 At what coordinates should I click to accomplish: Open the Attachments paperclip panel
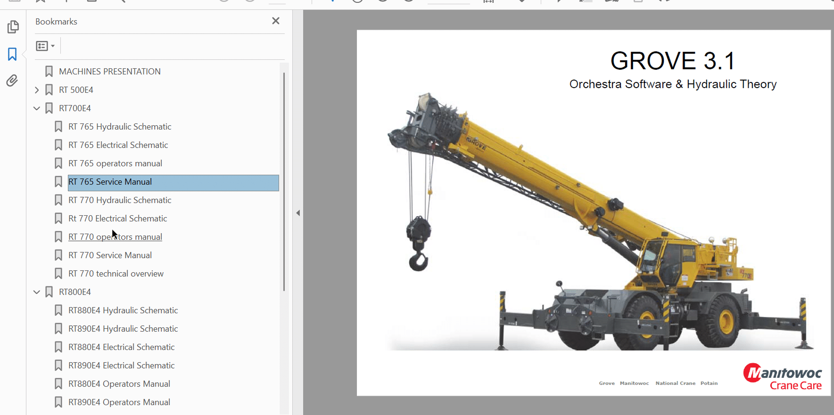[12, 81]
